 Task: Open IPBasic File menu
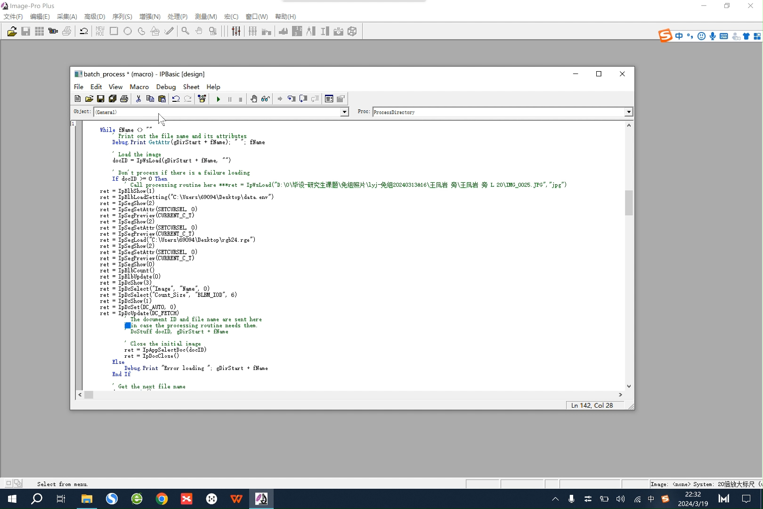click(79, 87)
